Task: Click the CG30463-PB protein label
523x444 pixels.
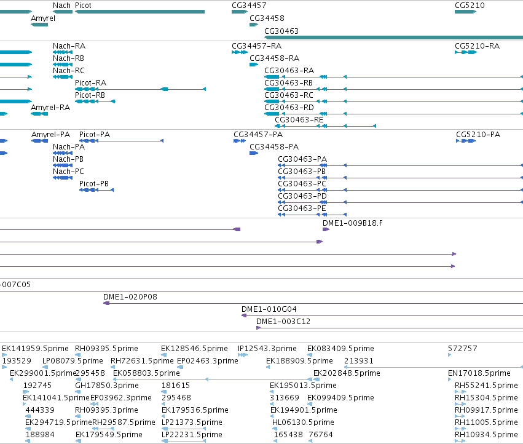Action: click(302, 172)
